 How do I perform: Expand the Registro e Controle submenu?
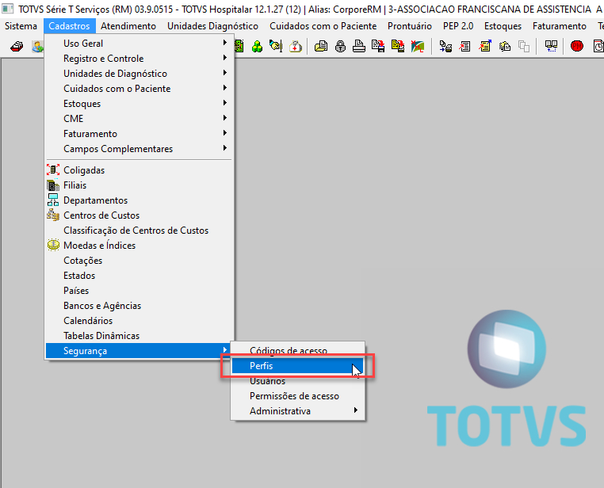click(139, 59)
